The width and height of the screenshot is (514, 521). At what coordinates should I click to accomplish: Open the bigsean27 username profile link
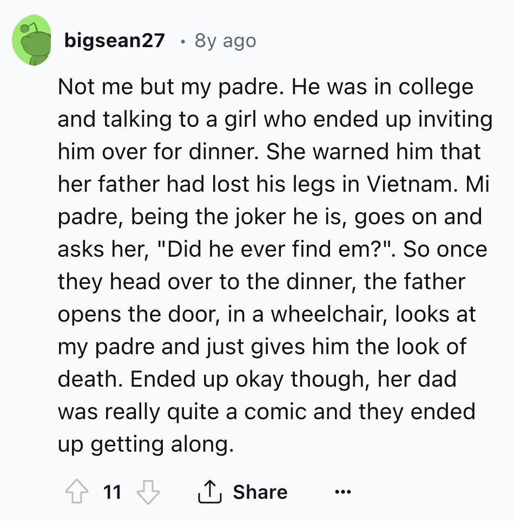click(115, 41)
